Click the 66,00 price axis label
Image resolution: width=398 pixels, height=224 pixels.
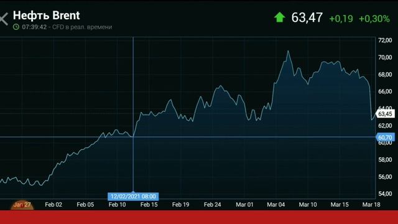(x=385, y=91)
